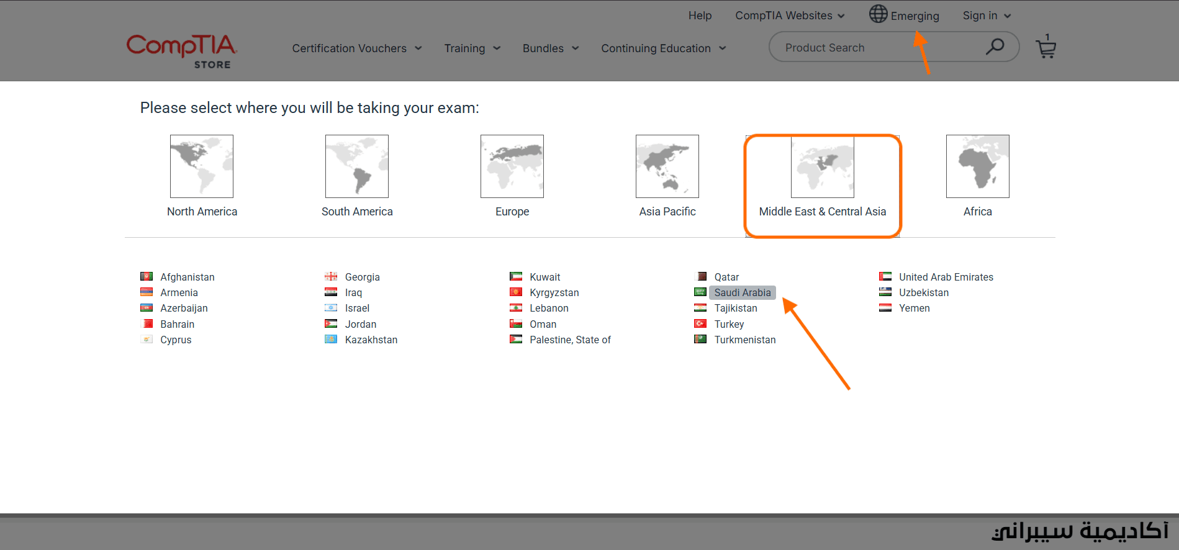Image resolution: width=1179 pixels, height=550 pixels.
Task: Select the Bahrain country link
Action: pyautogui.click(x=178, y=324)
